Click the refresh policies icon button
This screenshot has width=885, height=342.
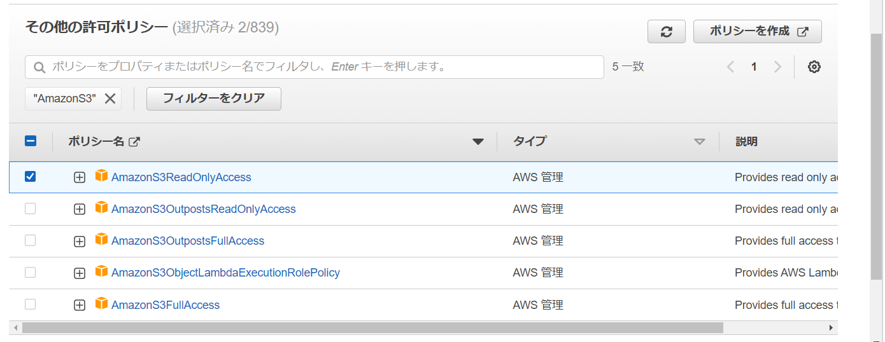click(x=667, y=32)
